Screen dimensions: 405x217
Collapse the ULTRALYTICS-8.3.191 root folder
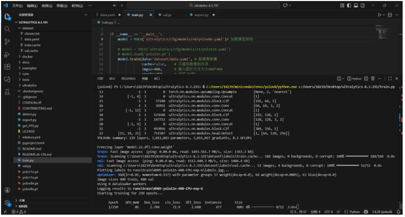(x=52, y=22)
